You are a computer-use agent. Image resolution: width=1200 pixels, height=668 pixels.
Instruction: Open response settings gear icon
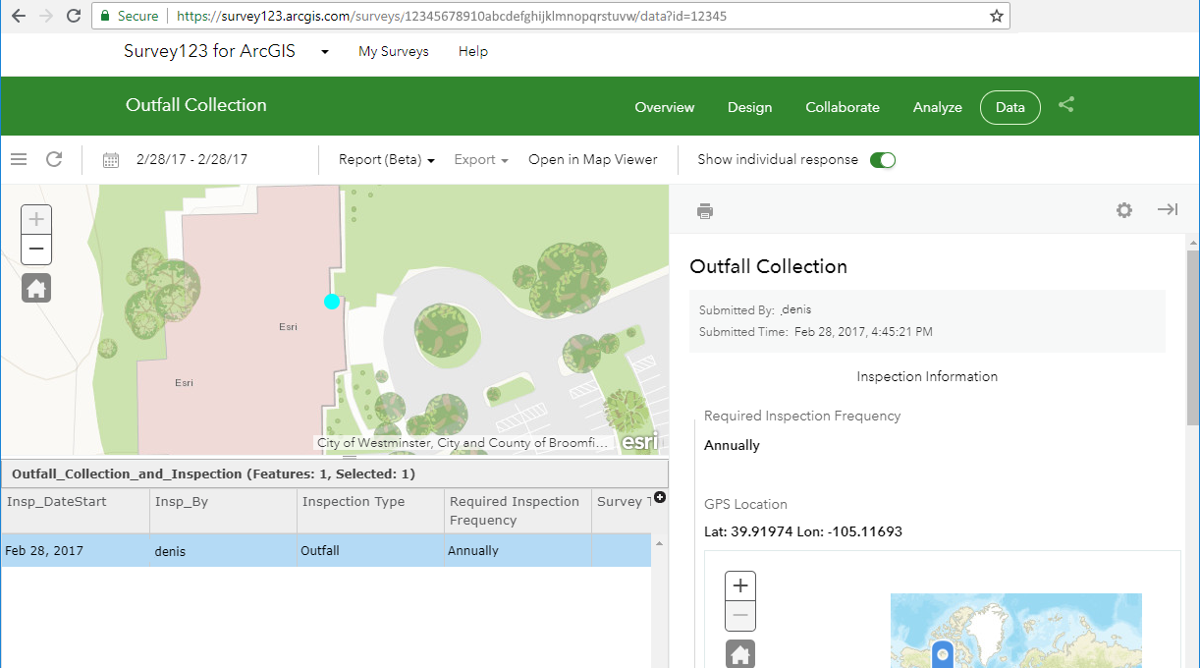[x=1124, y=210]
